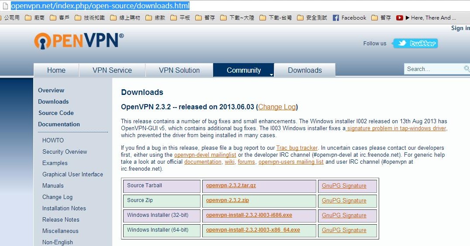Viewport: 470px width, 246px height.
Task: Open the 繳款 bookmark folder
Action: point(155,18)
